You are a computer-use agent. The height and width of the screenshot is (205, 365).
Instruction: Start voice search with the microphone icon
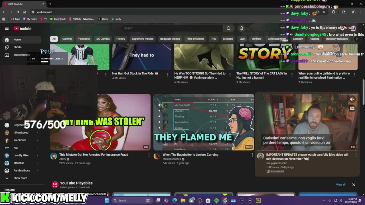[x=242, y=28]
